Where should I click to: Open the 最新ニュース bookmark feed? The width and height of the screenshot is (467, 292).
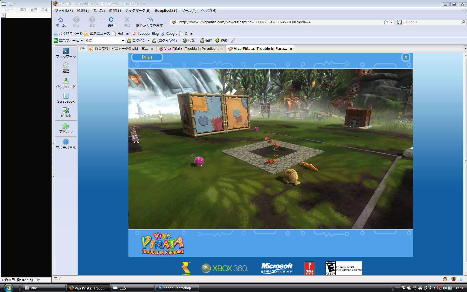pyautogui.click(x=97, y=34)
